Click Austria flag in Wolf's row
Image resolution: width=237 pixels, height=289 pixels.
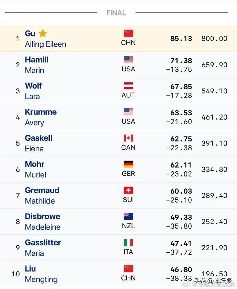128,86
